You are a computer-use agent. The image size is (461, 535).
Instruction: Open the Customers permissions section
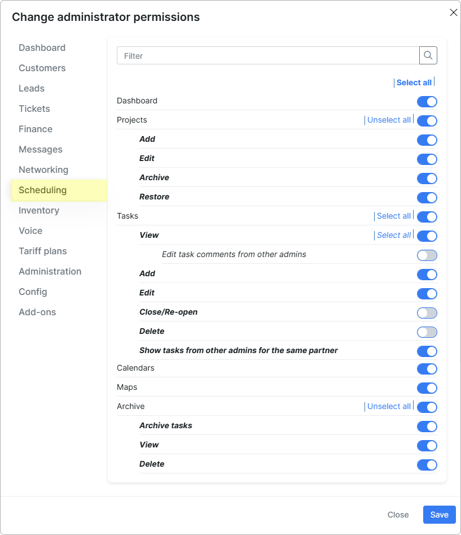pos(42,68)
